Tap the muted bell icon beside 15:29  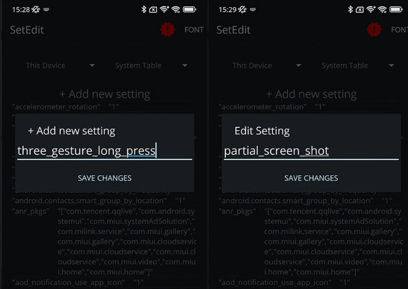(x=242, y=10)
